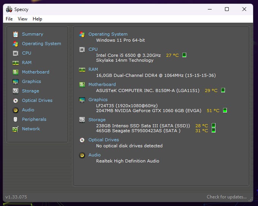Open the File menu
The image size is (258, 206).
(x=9, y=19)
